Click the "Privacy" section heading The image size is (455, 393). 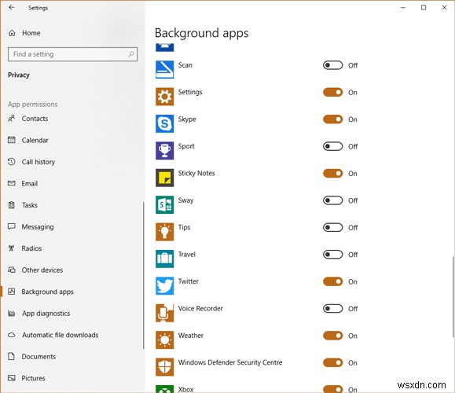(19, 75)
